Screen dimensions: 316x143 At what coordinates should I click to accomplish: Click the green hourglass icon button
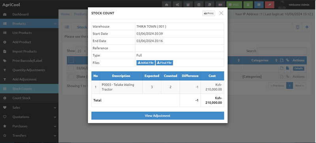248,5
